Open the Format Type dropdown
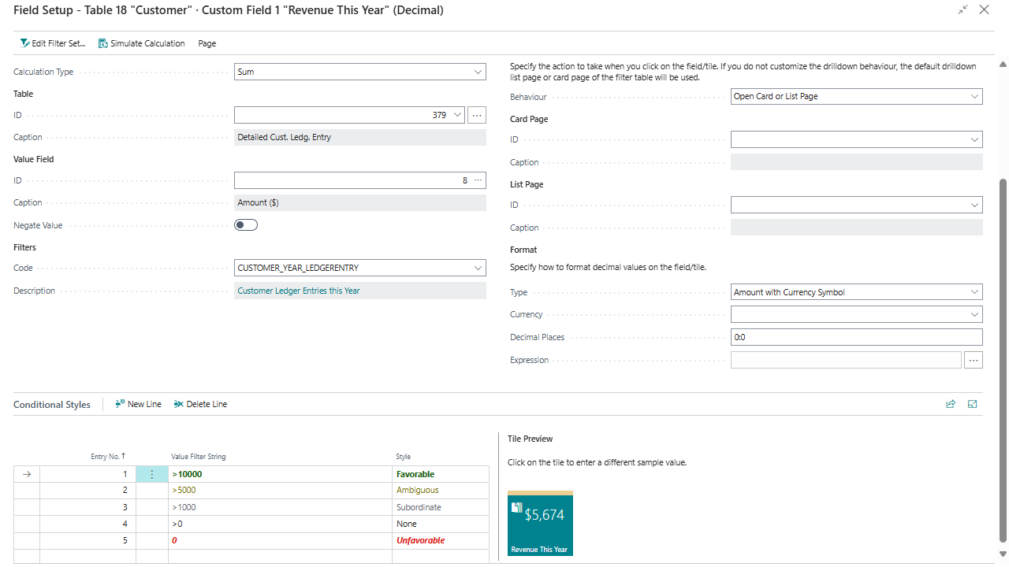Viewport: 1009px width, 567px height. click(974, 292)
